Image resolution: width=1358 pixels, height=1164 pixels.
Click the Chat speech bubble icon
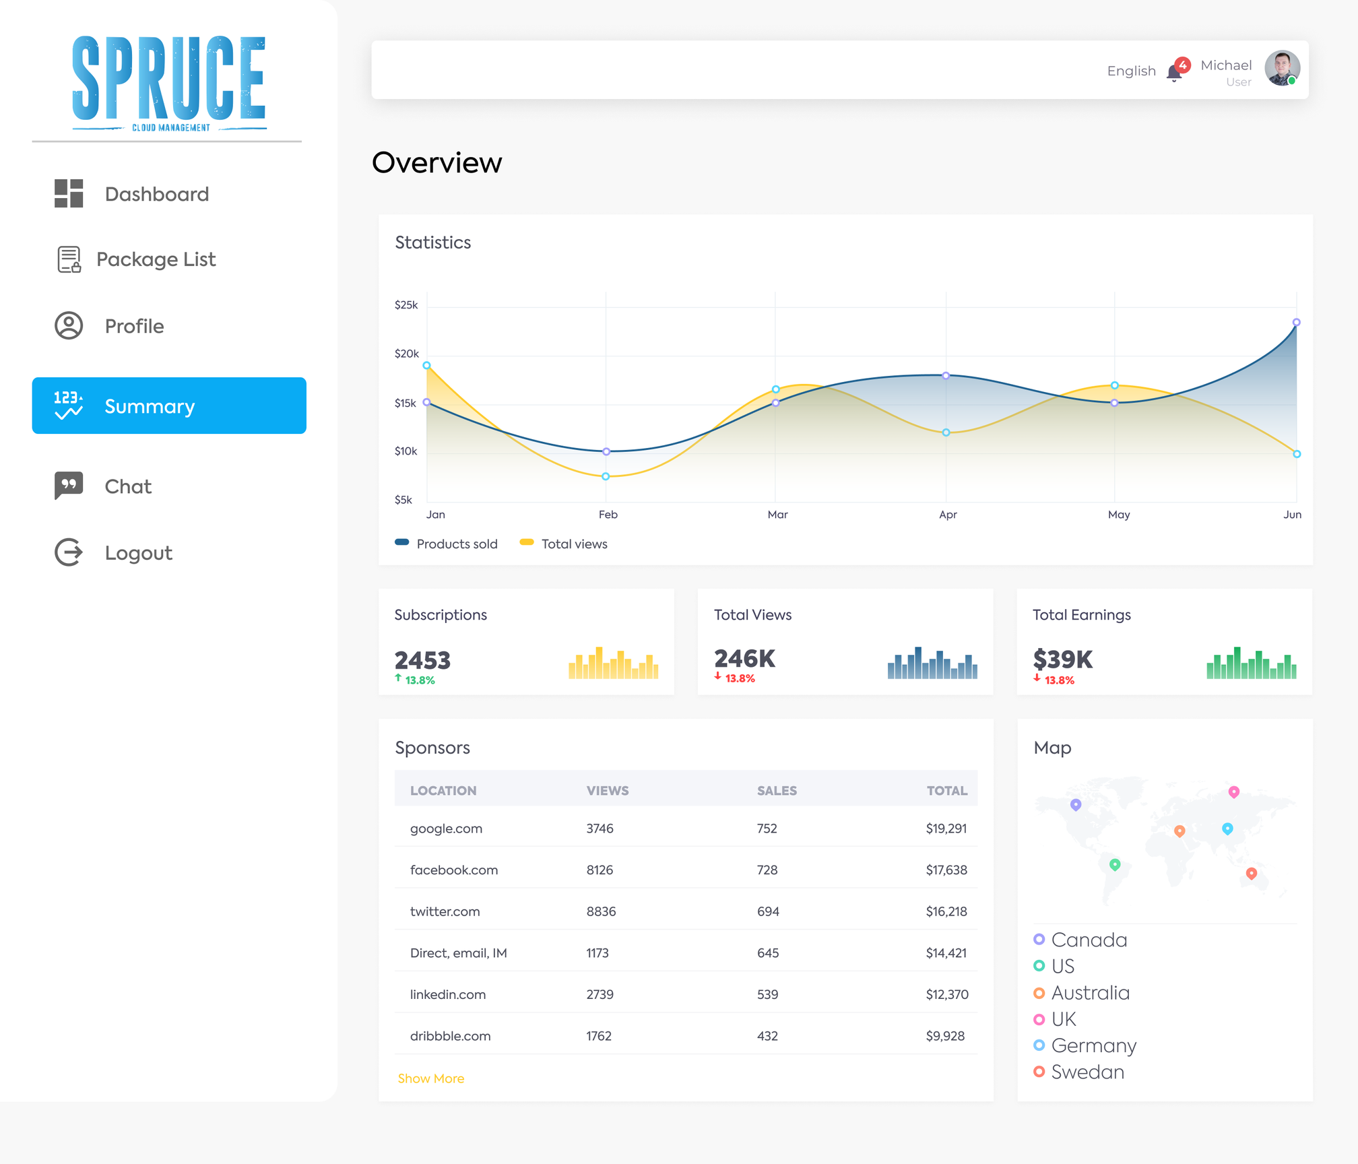pyautogui.click(x=69, y=486)
